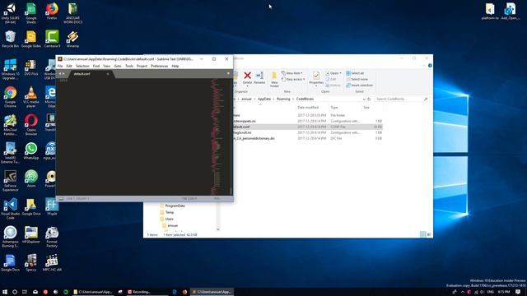Open the platform-to file on desktop
The height and width of the screenshot is (296, 527).
point(490,12)
